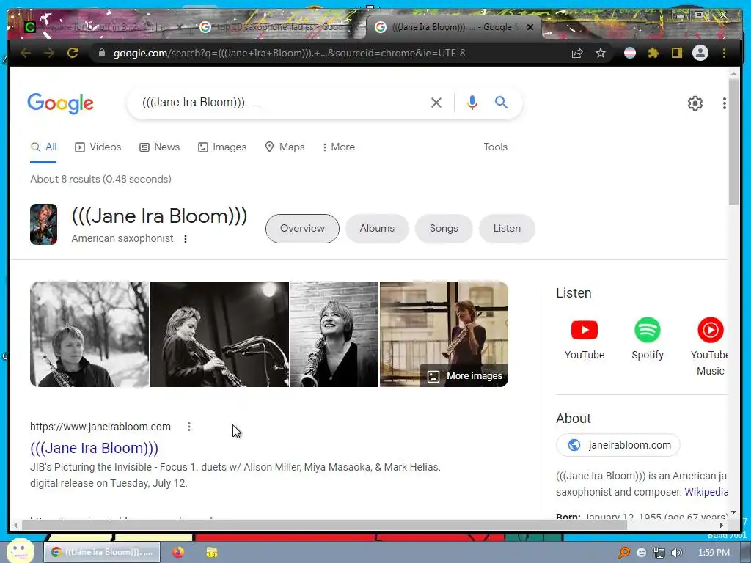Expand the More search filters menu

point(339,147)
